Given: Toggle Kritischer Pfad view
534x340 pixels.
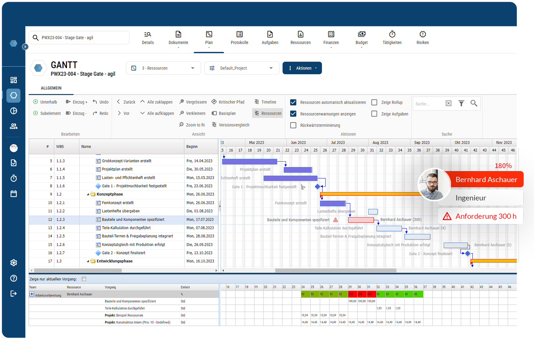Looking at the screenshot, I should (228, 102).
